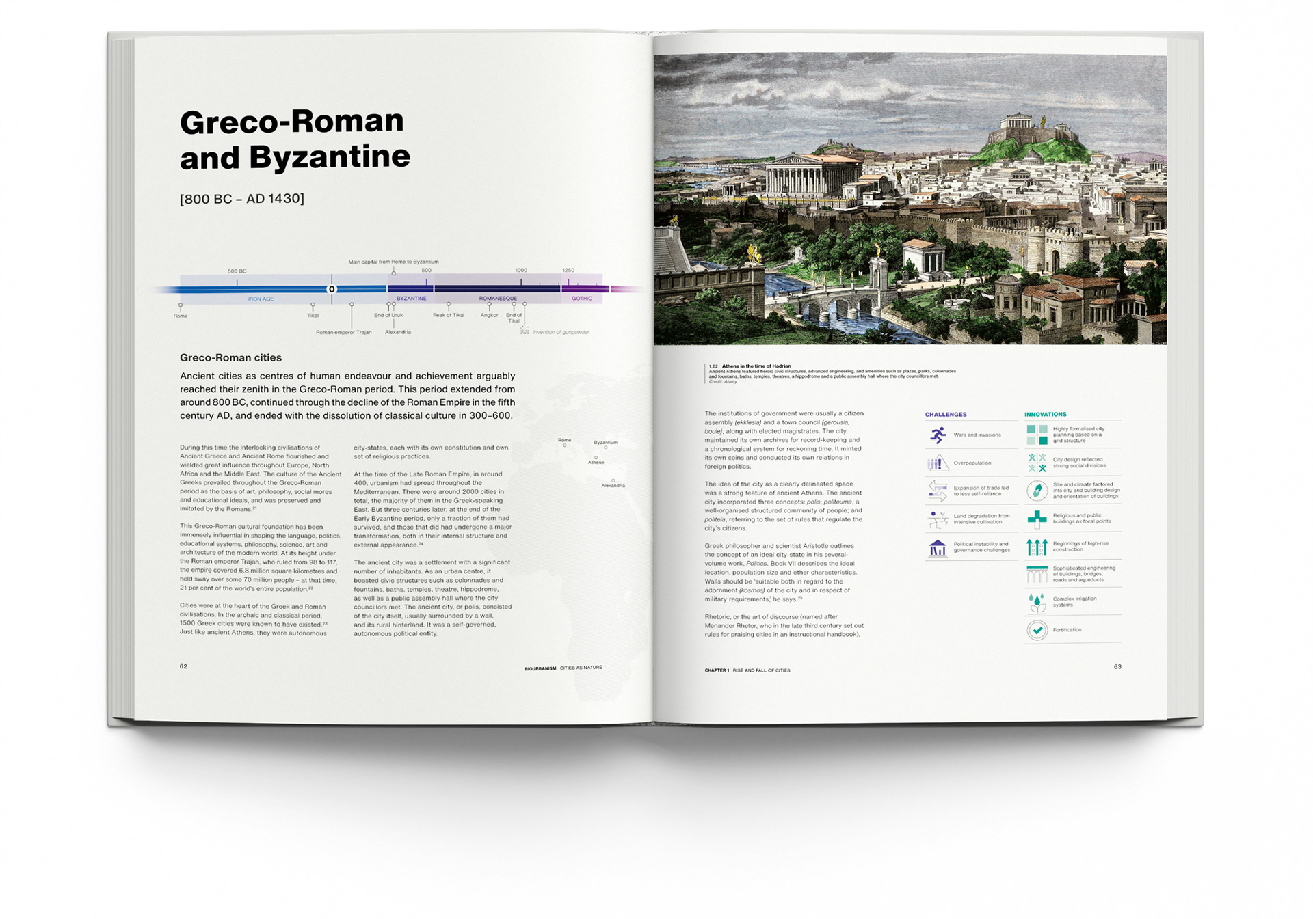Click the Expansion of trade arrows icon
Image resolution: width=1313 pixels, height=919 pixels.
coord(938,491)
